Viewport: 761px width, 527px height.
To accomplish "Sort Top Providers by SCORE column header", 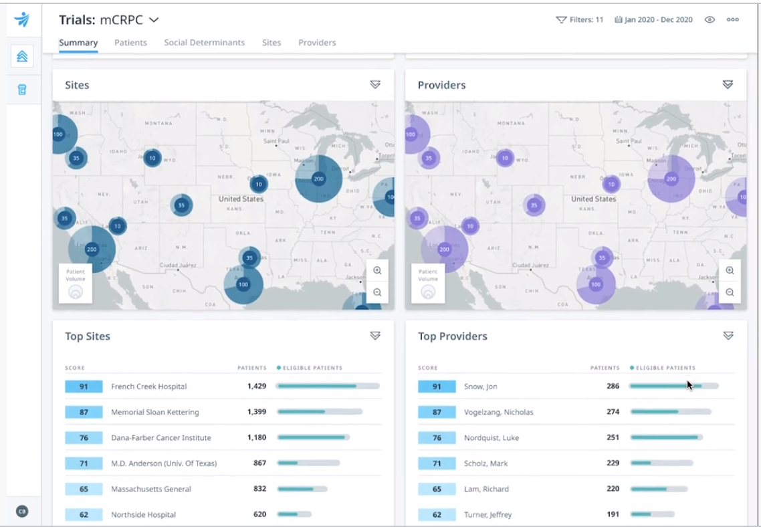I will [427, 368].
